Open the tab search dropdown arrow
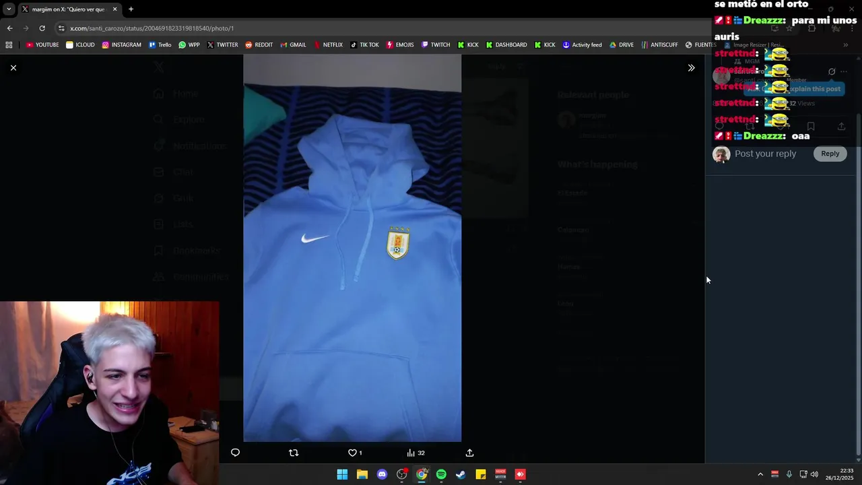862x485 pixels. pyautogui.click(x=9, y=9)
